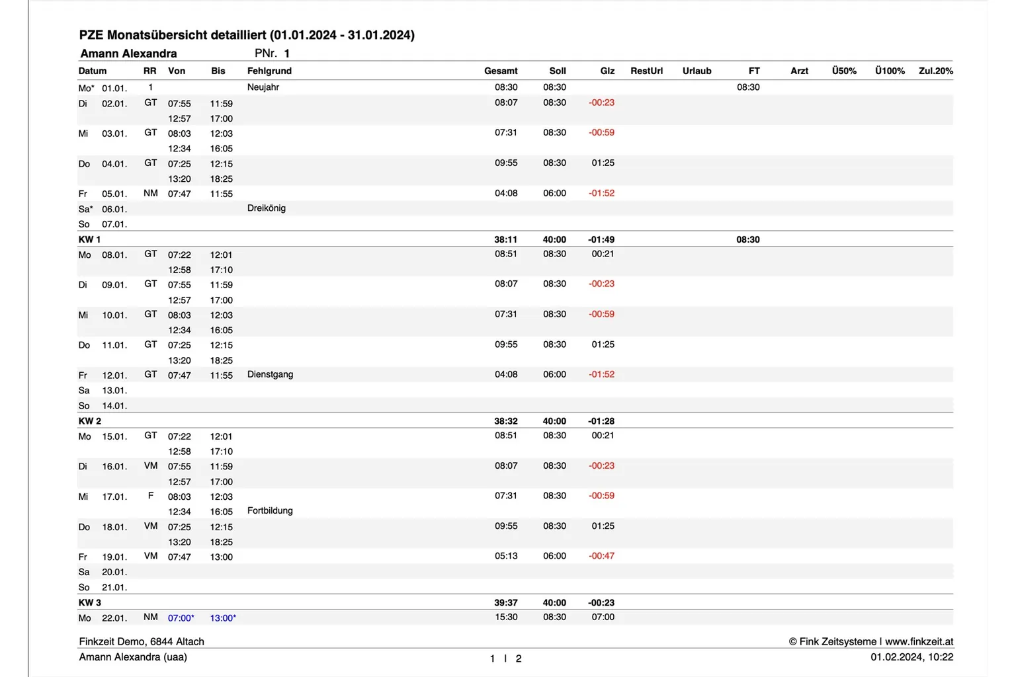The image size is (1016, 677).
Task: Click the Arzt column header
Action: click(x=799, y=71)
